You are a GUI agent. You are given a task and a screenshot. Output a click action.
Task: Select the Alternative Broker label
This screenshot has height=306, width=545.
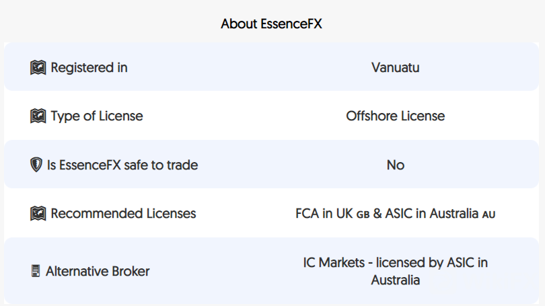tap(98, 271)
